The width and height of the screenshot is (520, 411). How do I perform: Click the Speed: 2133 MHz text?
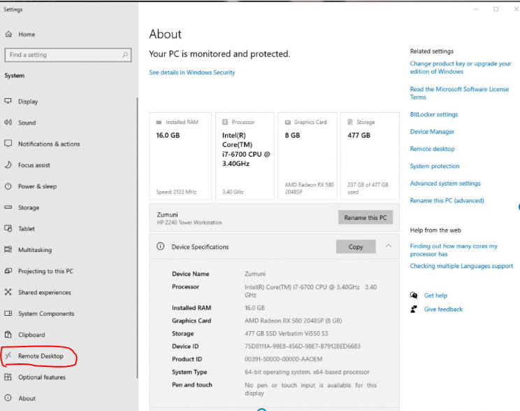[x=176, y=192]
